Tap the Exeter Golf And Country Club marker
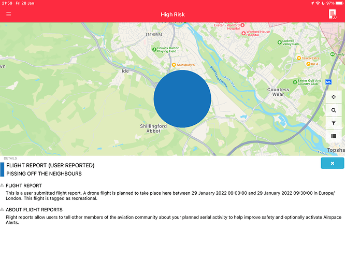345x259 pixels. tap(295, 82)
